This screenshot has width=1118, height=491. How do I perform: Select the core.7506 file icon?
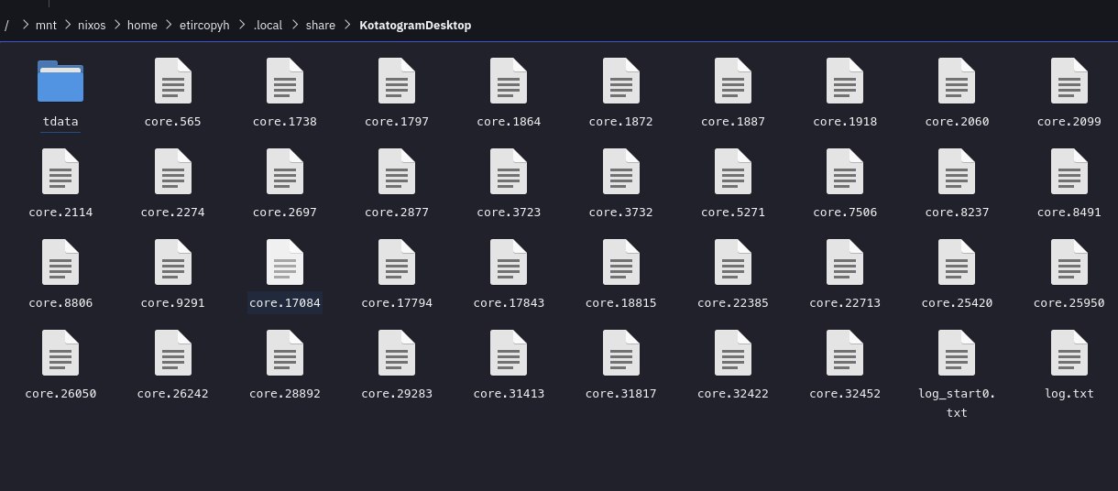(x=845, y=171)
